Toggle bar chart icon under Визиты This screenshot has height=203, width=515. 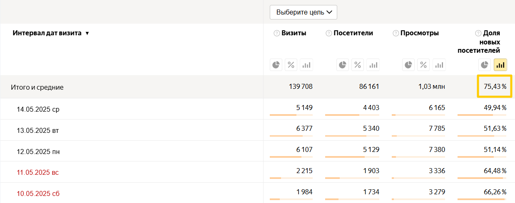coord(306,65)
